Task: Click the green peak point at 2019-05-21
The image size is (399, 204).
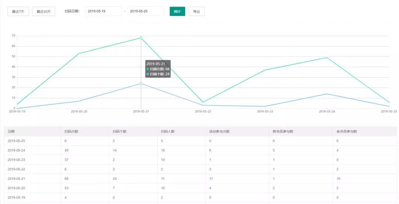Action: pyautogui.click(x=141, y=38)
